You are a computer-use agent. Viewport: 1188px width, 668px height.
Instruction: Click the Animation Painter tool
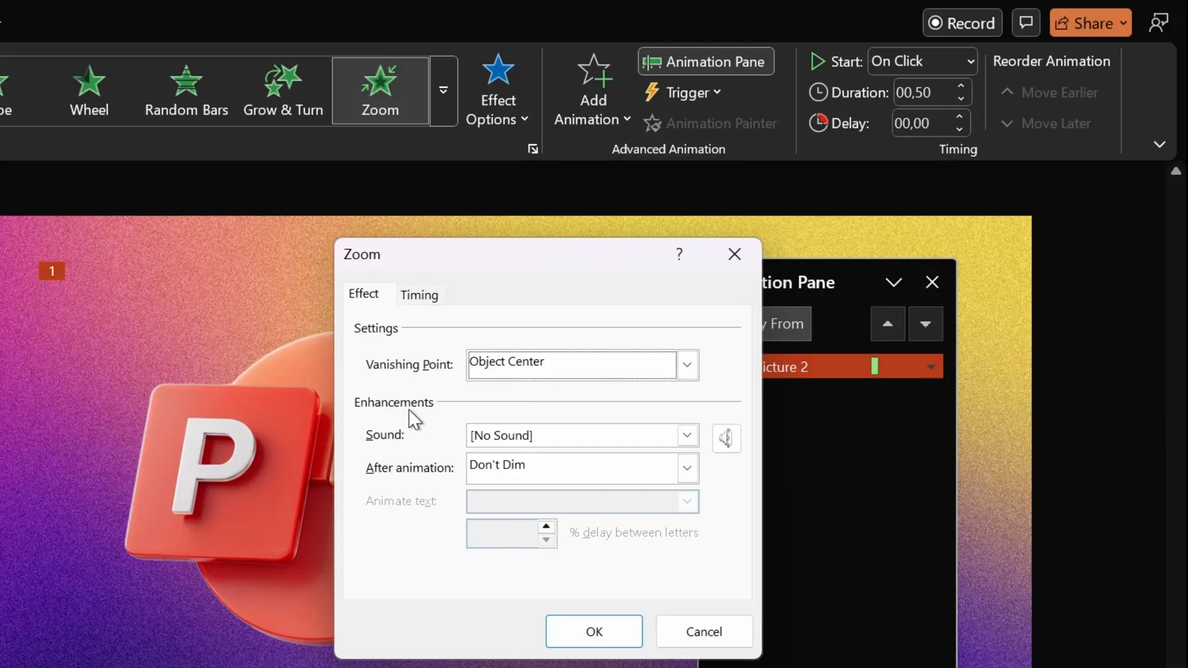pos(710,123)
